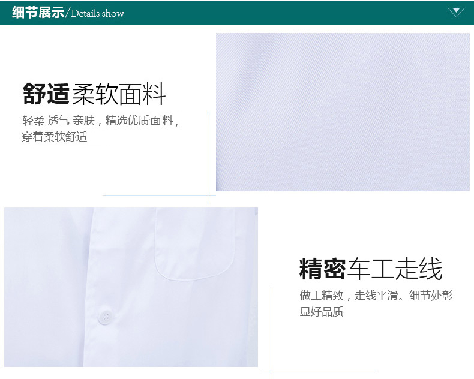Click the down-arrow icon in the green header
Image resolution: width=474 pixels, height=379 pixels.
click(456, 13)
